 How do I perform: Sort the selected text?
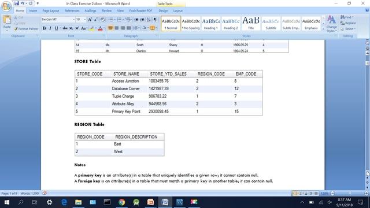pos(149,20)
